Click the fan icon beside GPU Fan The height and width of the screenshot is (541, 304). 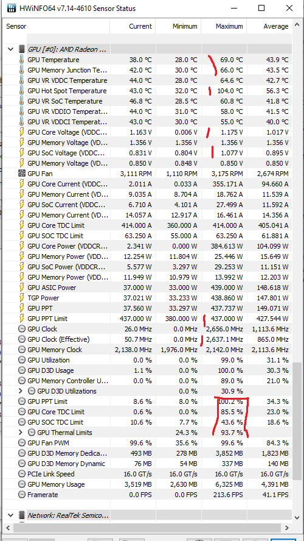(22, 174)
